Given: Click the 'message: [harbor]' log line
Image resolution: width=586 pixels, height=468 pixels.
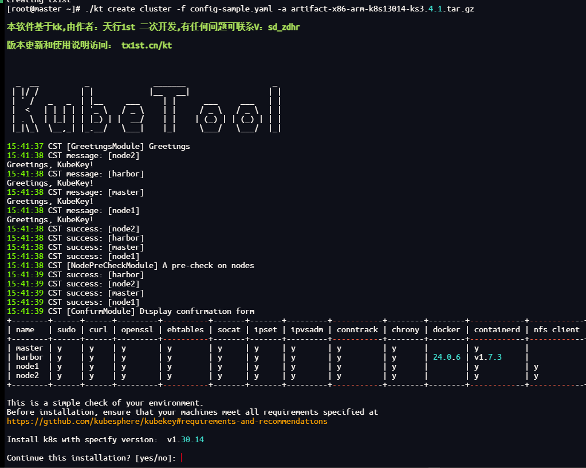Looking at the screenshot, I should coord(75,174).
